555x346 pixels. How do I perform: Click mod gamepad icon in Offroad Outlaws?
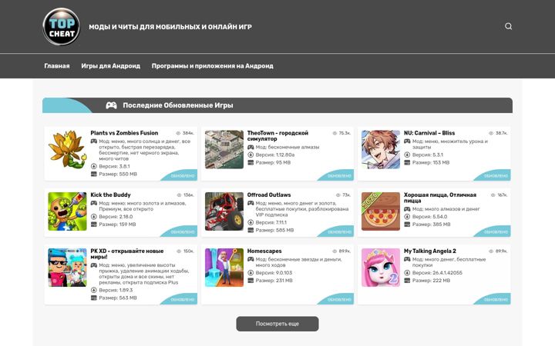pos(251,203)
